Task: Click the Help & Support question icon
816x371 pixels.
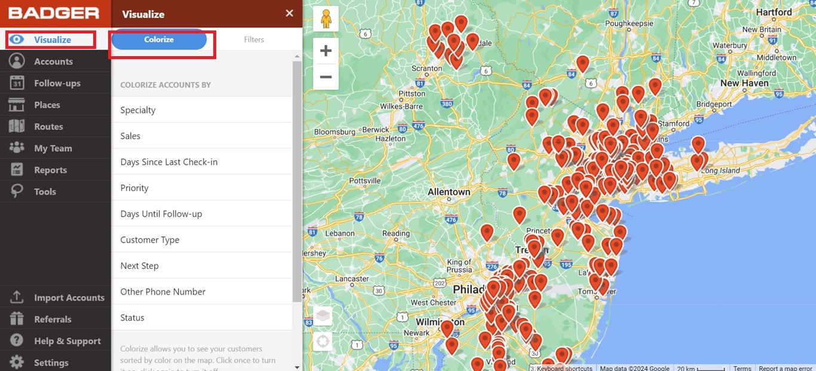Action: pos(17,341)
